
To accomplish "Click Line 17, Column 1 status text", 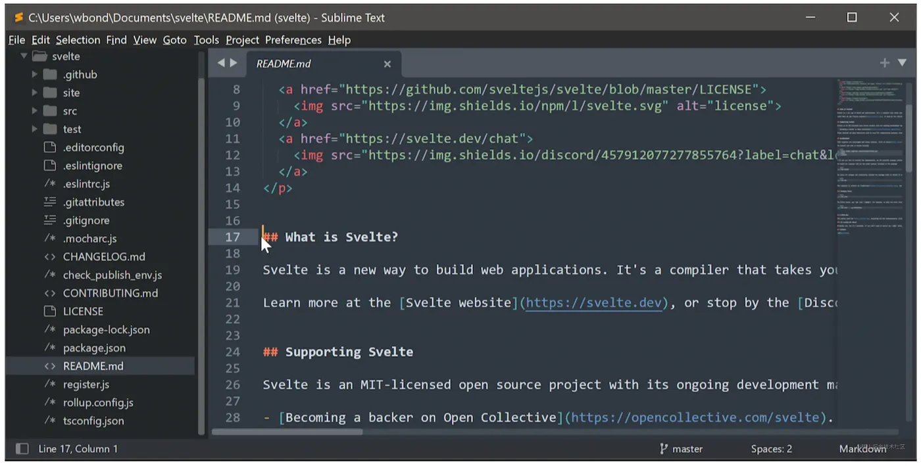I will [x=78, y=449].
